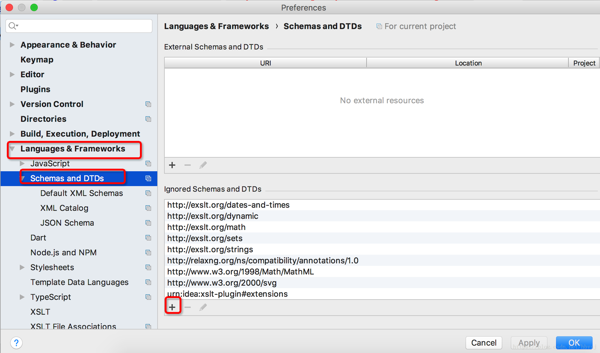Click remove button under External Schemas table
The height and width of the screenshot is (353, 600).
point(188,165)
